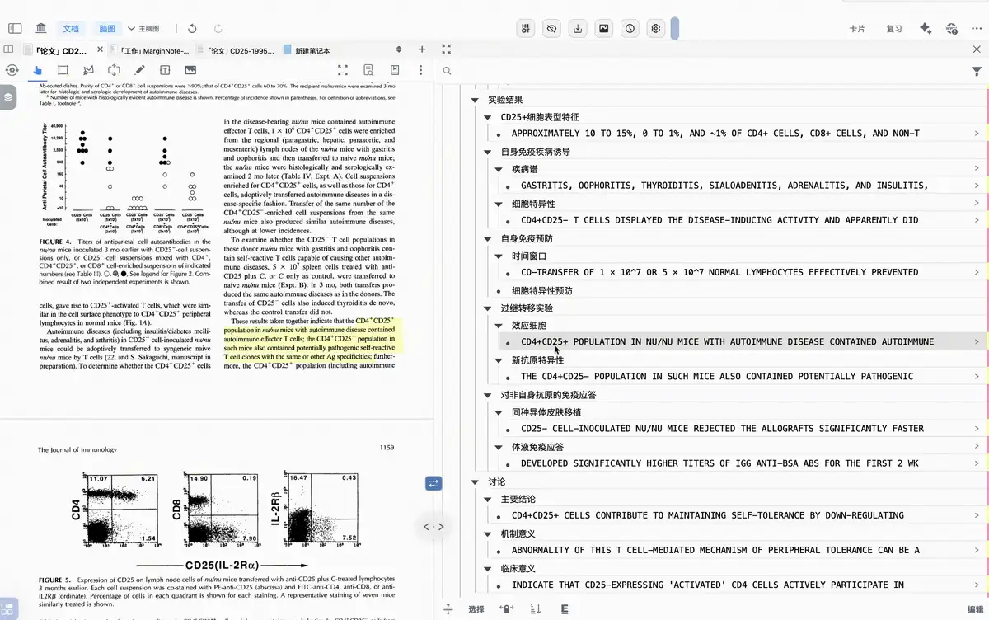Switch to the 脑图 mode tab
Screen dimensions: 989x620
pyautogui.click(x=107, y=29)
